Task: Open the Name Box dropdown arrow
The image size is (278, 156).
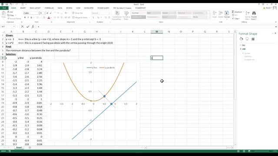Action: (14, 27)
